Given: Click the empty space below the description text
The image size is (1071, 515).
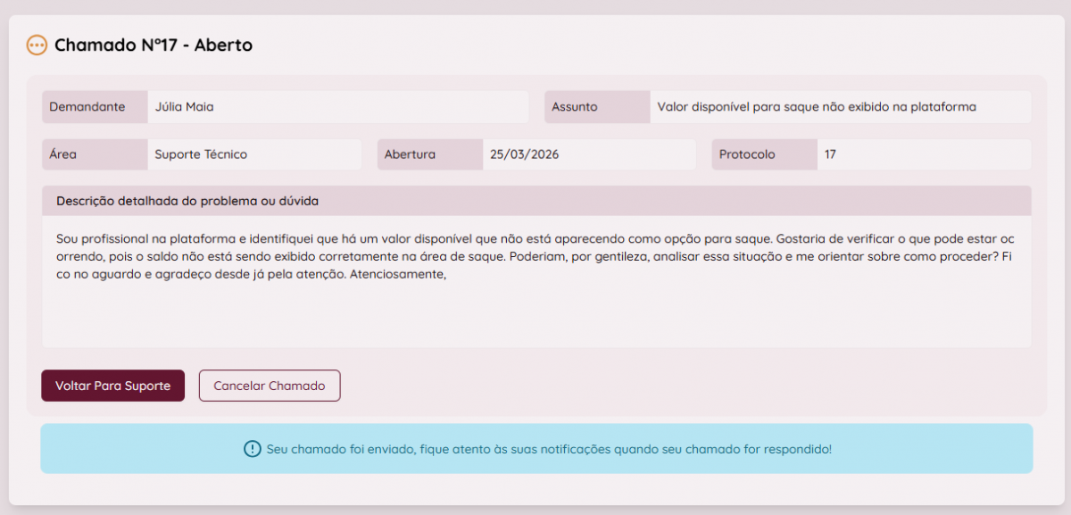Looking at the screenshot, I should point(535,317).
